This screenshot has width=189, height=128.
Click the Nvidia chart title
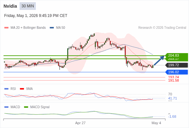click(10, 6)
